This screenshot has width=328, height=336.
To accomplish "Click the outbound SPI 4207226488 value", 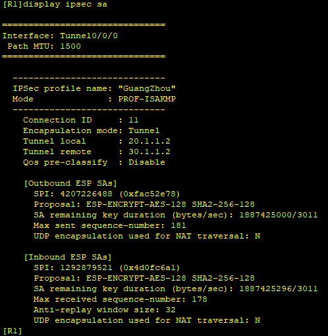I will (x=86, y=194).
